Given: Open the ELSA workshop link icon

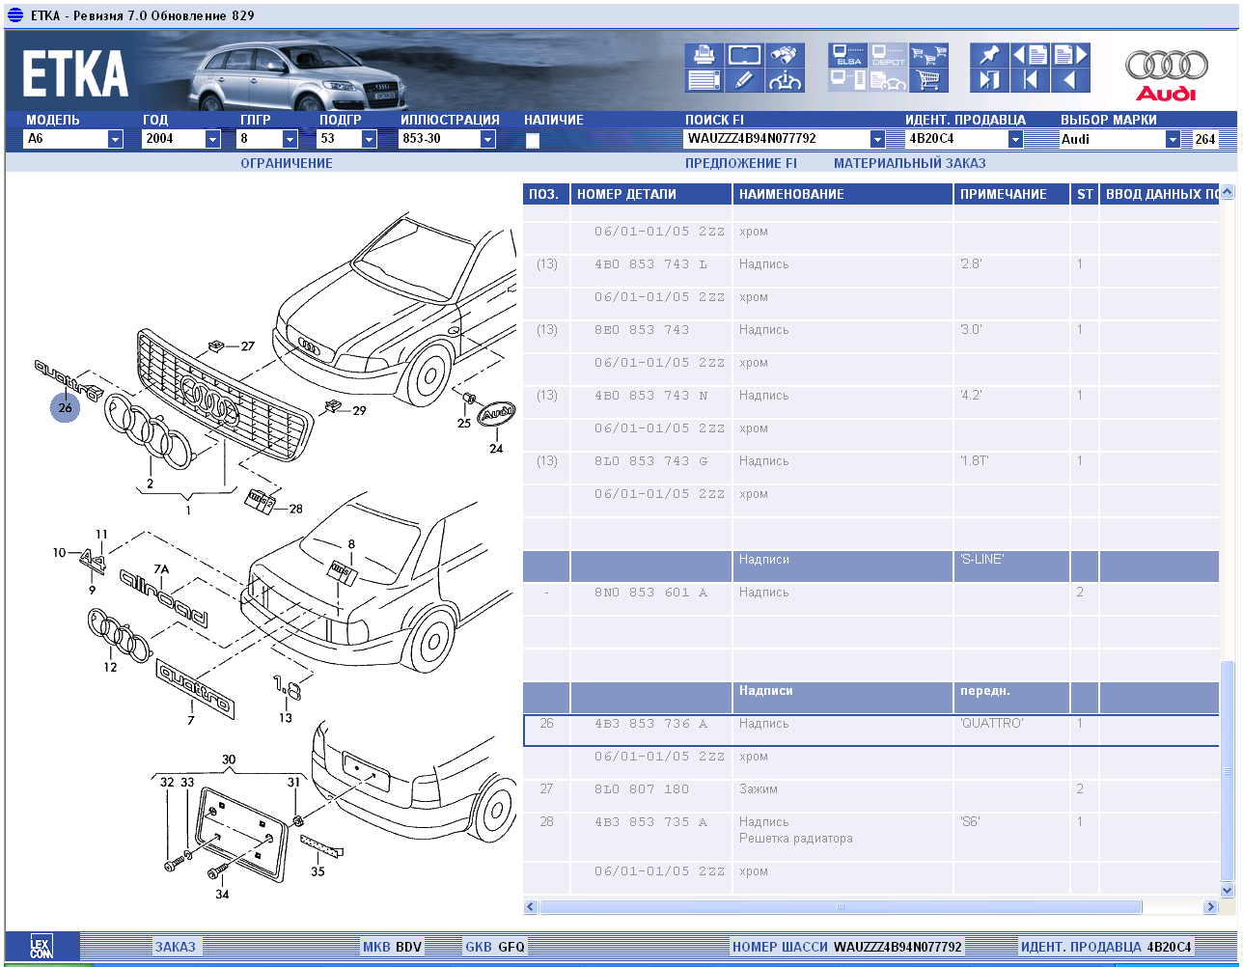Looking at the screenshot, I should (x=848, y=55).
